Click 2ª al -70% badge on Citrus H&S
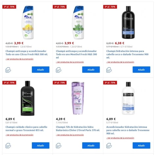 (9, 7)
